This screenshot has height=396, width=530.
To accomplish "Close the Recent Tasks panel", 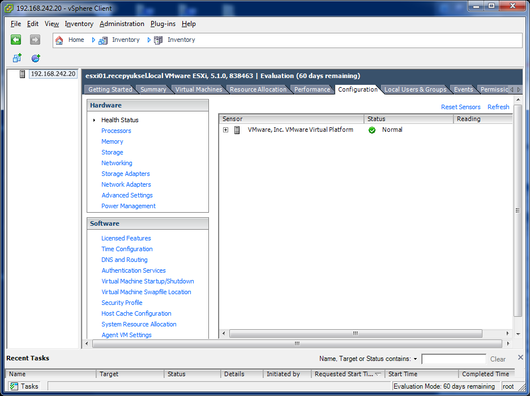I will (x=520, y=357).
